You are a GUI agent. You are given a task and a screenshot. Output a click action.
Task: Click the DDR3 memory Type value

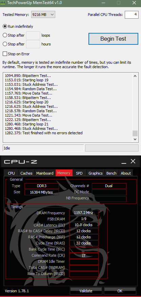[42, 186]
